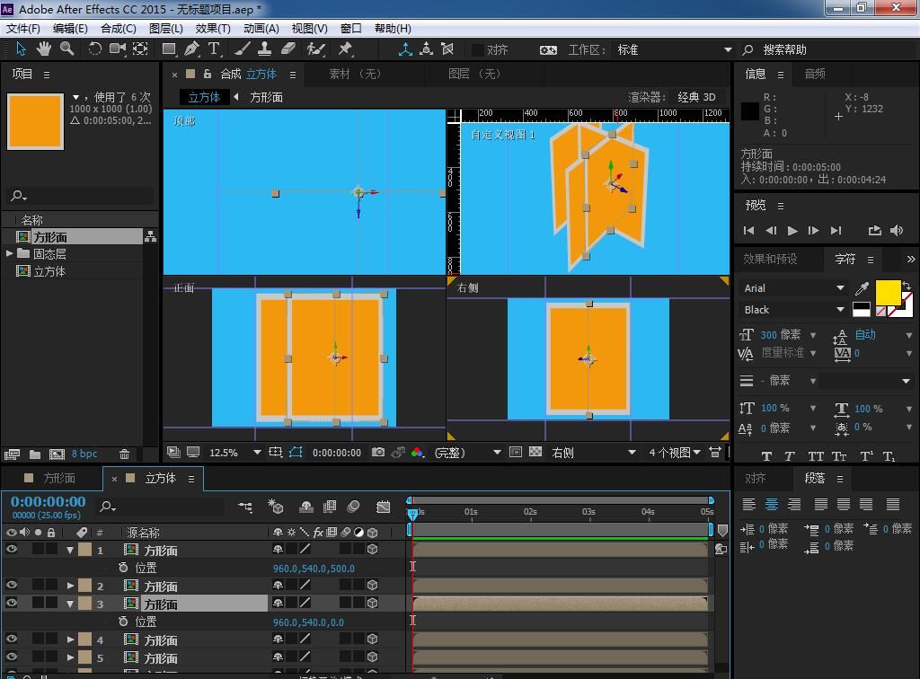Select the Hand tool
The height and width of the screenshot is (679, 920).
(43, 49)
